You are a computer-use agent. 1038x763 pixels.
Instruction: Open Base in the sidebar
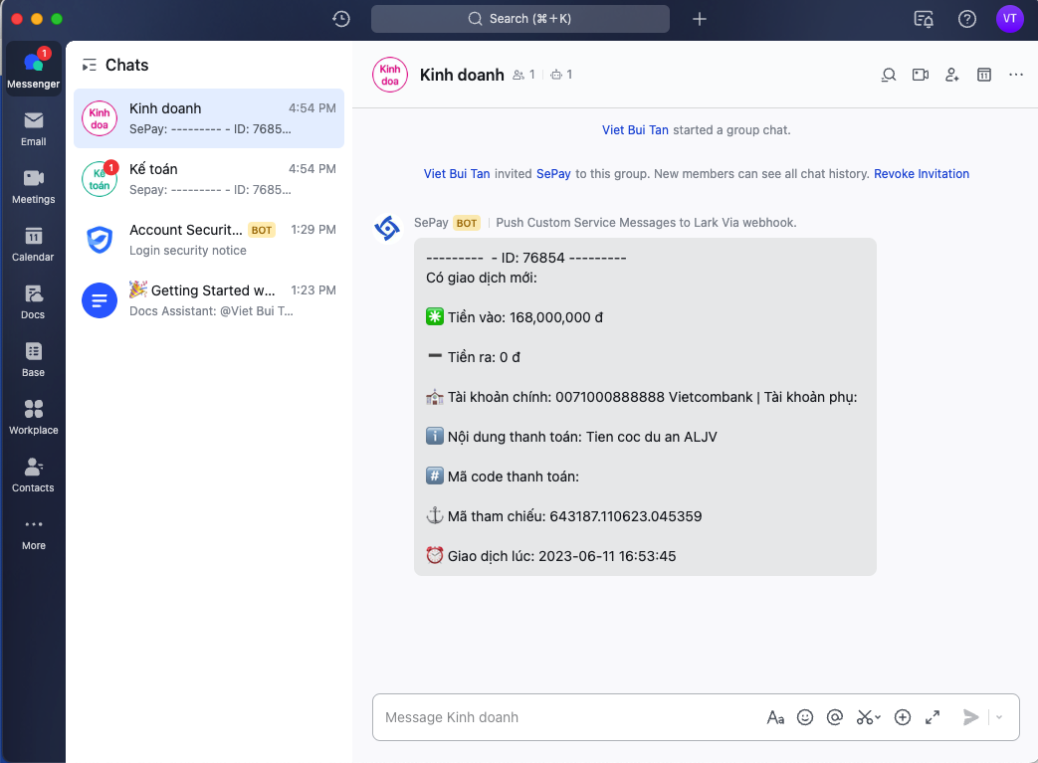click(x=33, y=359)
